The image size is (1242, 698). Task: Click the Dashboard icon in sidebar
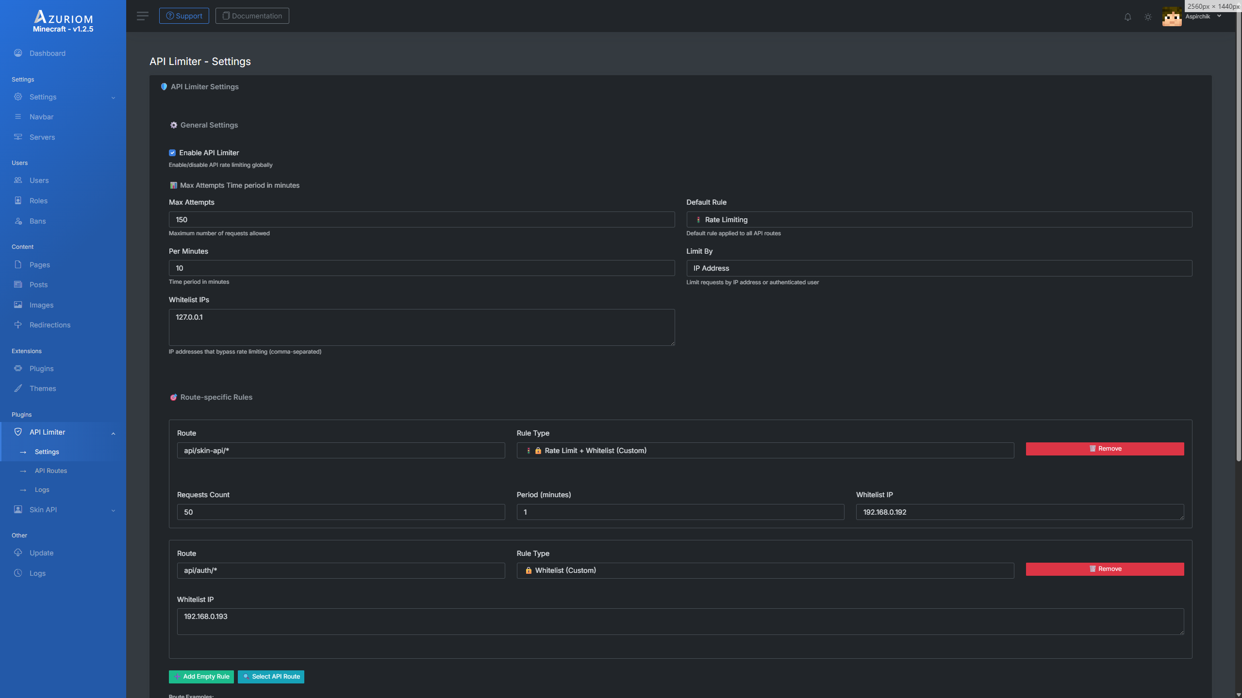pyautogui.click(x=18, y=53)
